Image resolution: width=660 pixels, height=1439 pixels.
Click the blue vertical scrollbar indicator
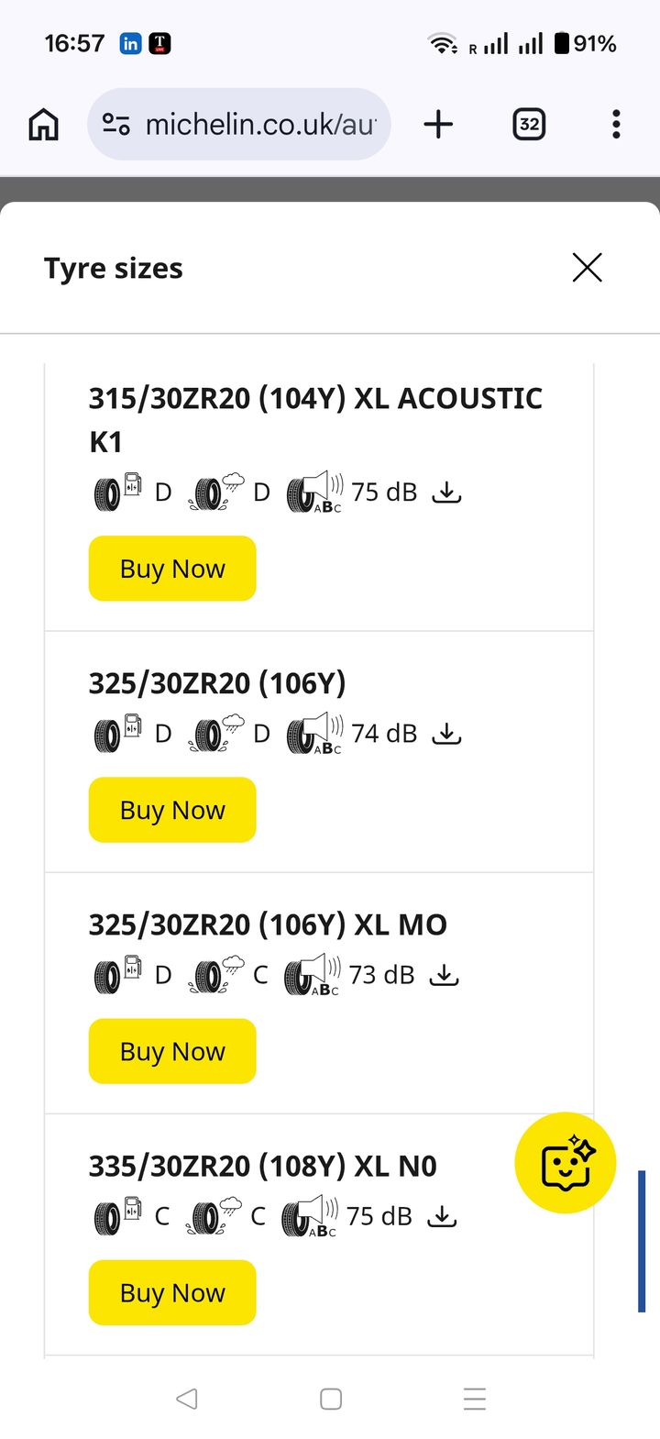coord(642,1241)
